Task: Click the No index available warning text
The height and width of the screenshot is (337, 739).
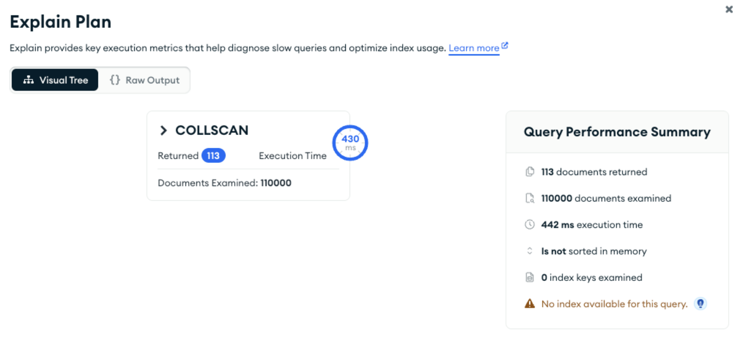Action: click(614, 304)
